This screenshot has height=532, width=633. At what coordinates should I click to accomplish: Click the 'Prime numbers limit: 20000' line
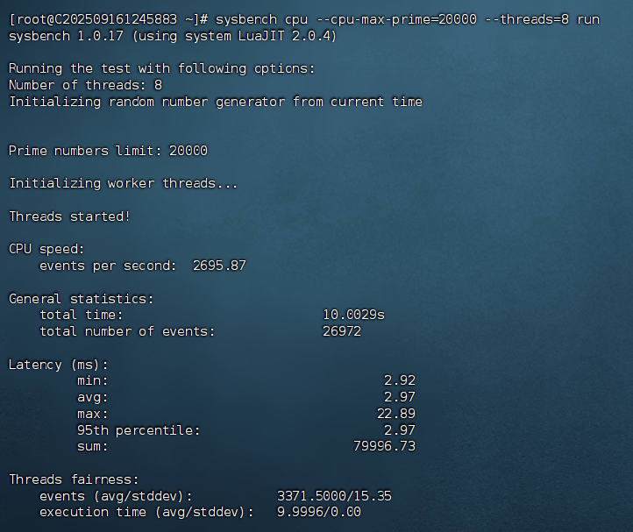(x=107, y=151)
